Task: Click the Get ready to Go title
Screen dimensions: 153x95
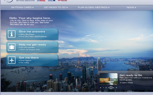Action: tap(131, 75)
